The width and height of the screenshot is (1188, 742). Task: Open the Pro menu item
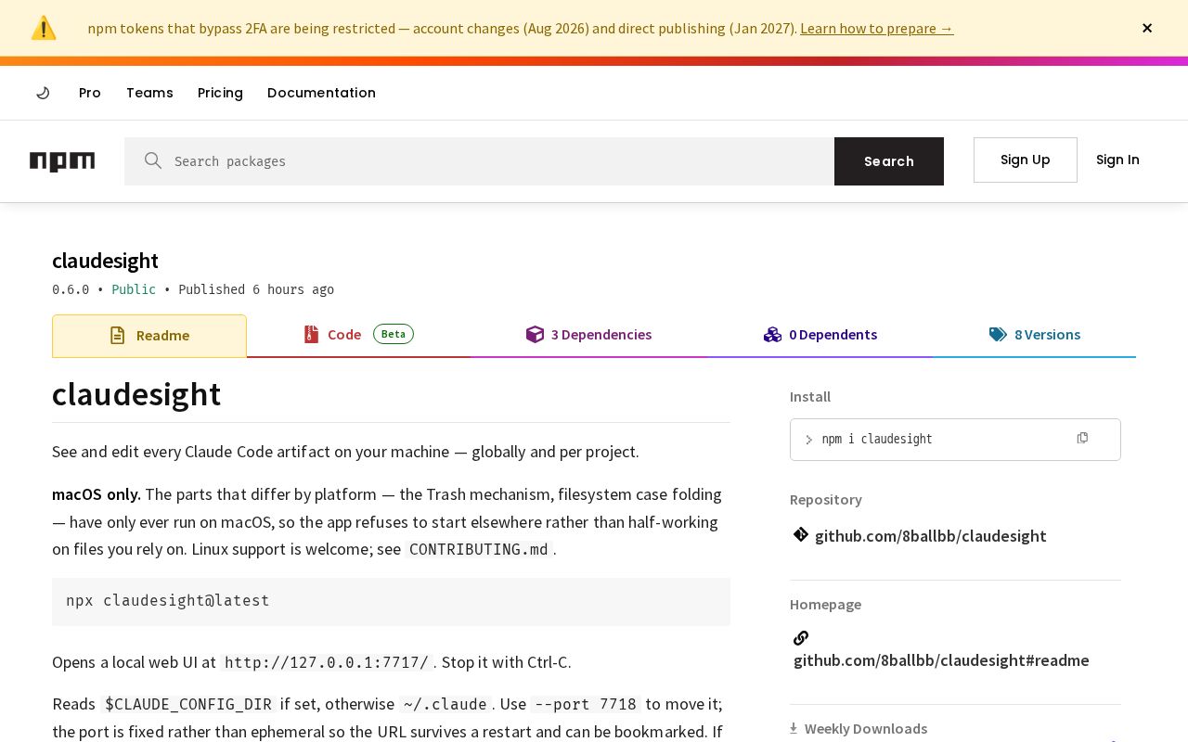90,93
